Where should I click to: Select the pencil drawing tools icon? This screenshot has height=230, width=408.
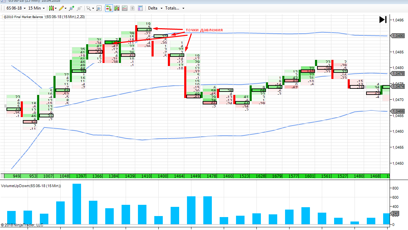[x=61, y=8]
